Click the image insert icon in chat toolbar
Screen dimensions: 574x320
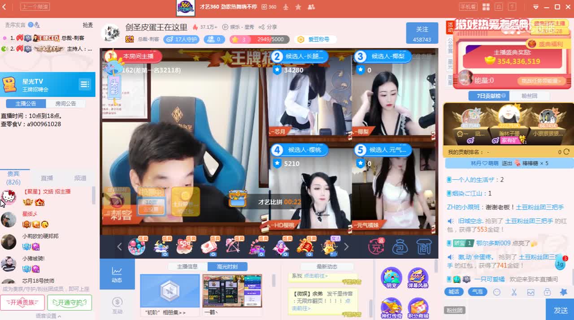[x=531, y=292]
